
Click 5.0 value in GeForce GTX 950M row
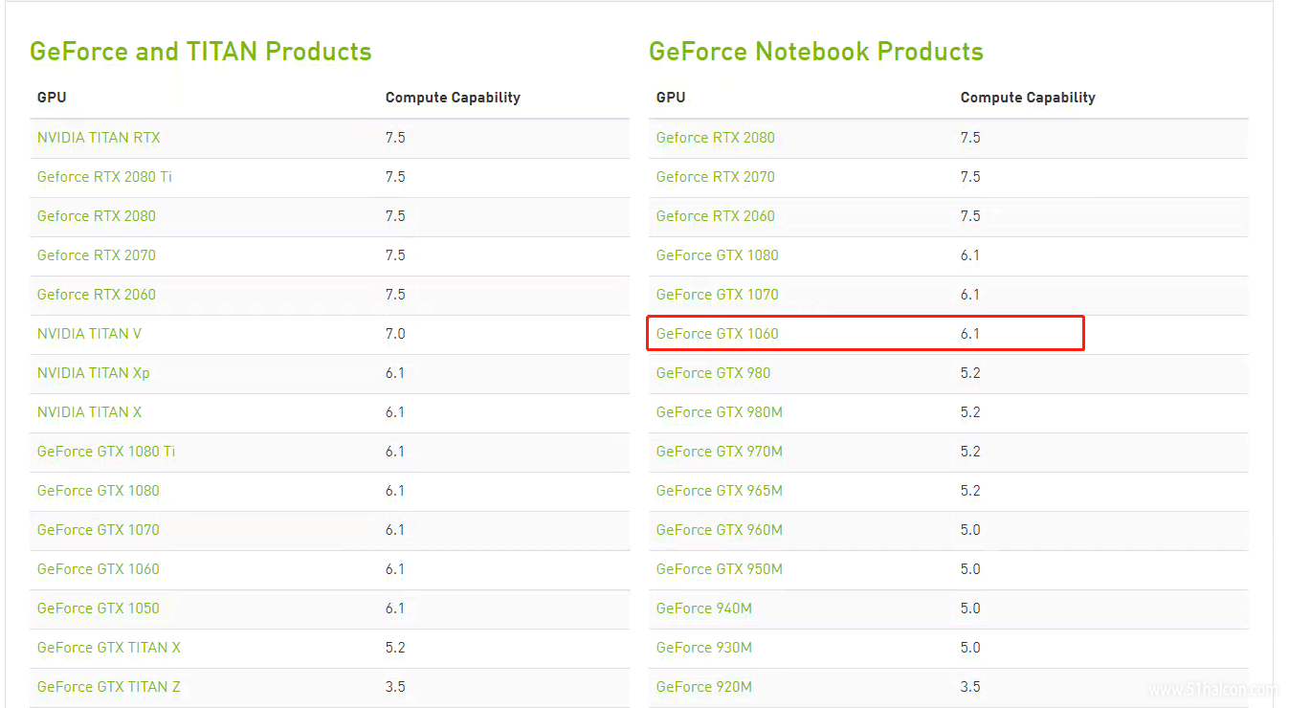[x=970, y=569]
